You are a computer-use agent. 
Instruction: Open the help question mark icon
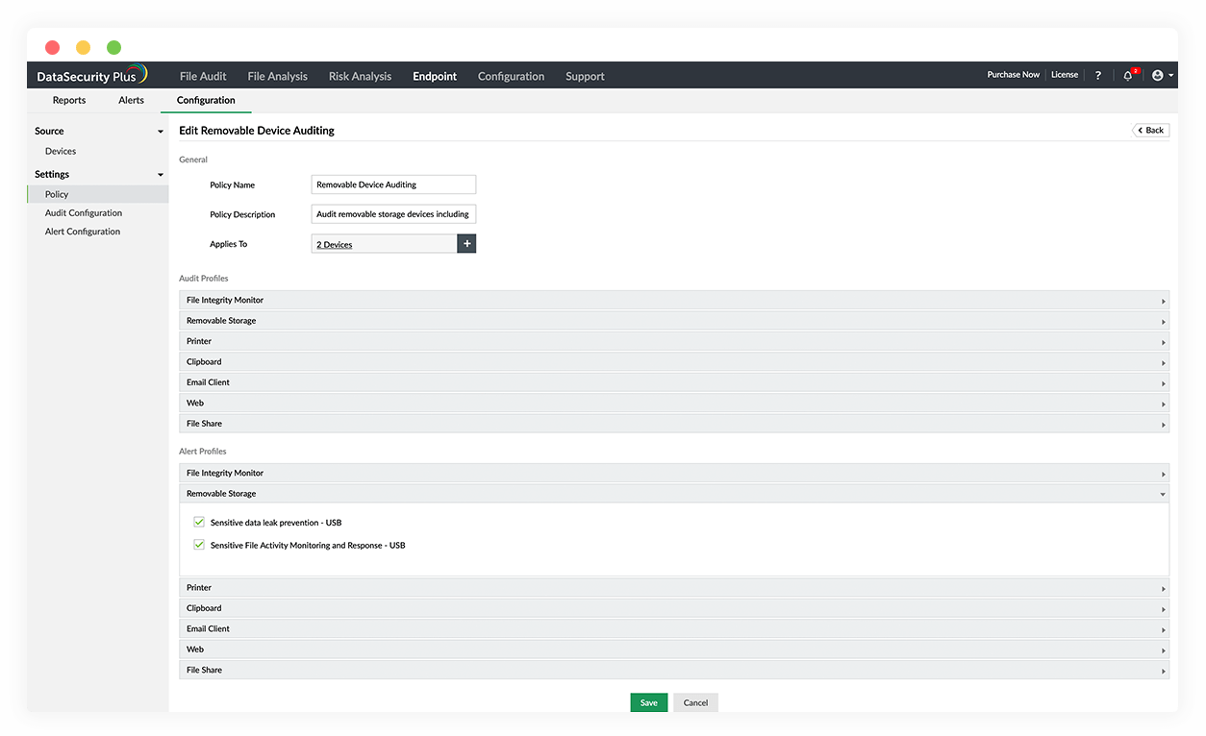[x=1098, y=75]
